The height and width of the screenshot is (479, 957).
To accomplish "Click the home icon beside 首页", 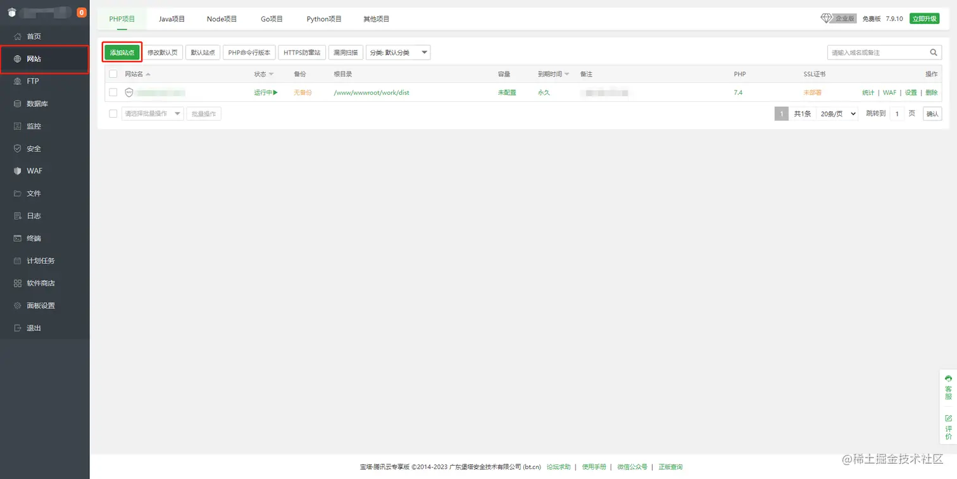I will 18,37.
